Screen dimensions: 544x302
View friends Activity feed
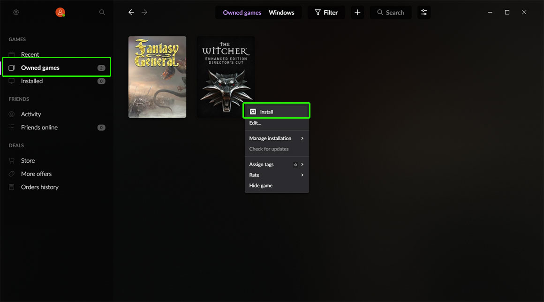click(30, 114)
